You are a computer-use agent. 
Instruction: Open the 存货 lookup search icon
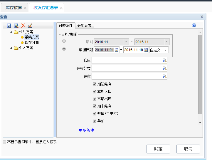click(x=164, y=76)
